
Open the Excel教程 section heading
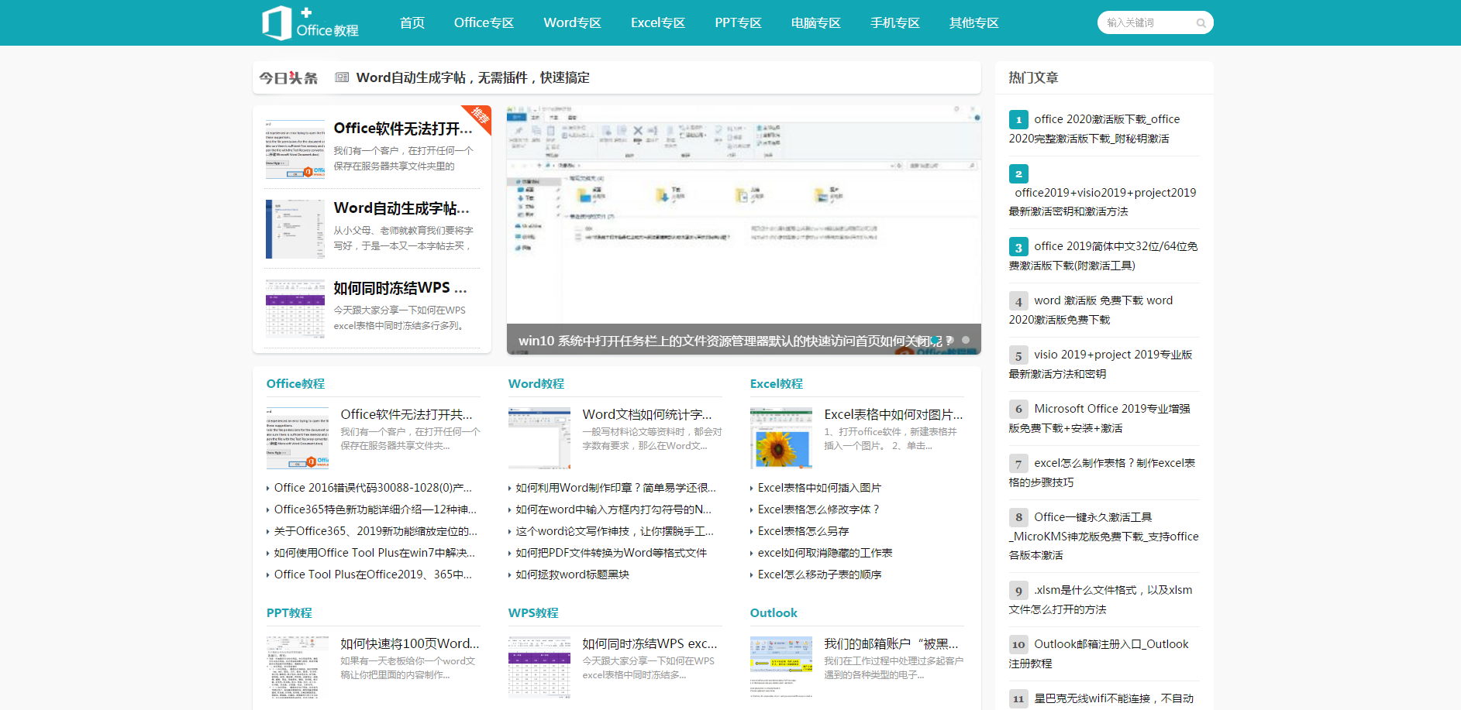776,384
